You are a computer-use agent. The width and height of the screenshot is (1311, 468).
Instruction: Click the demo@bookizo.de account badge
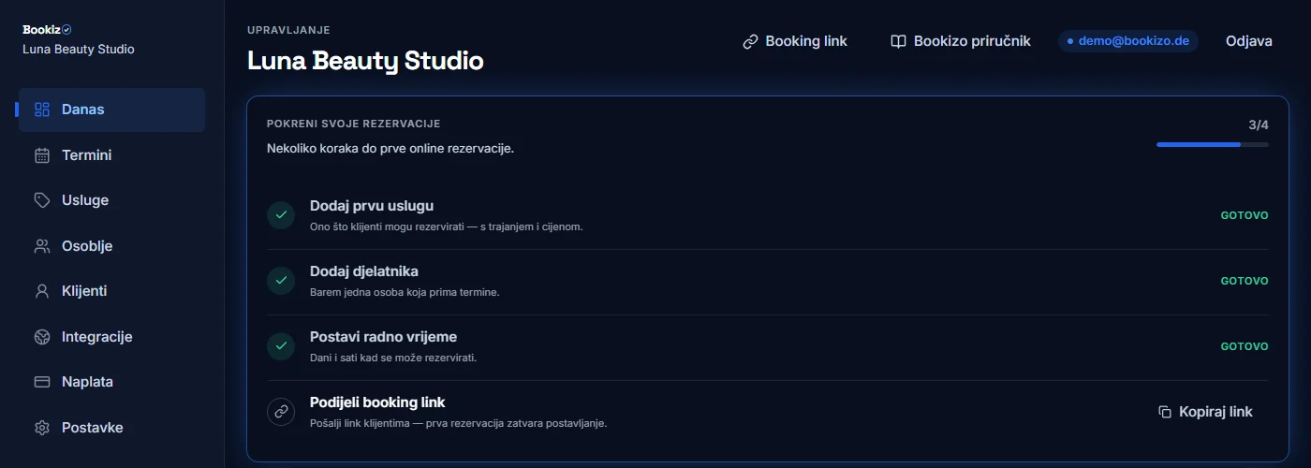1128,41
